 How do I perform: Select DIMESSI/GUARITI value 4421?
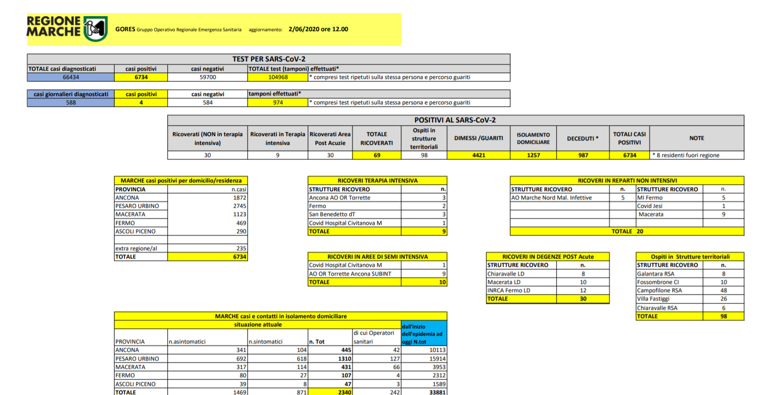pyautogui.click(x=479, y=155)
